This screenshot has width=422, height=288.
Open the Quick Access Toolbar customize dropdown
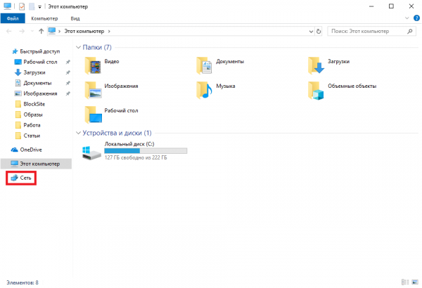(39, 7)
